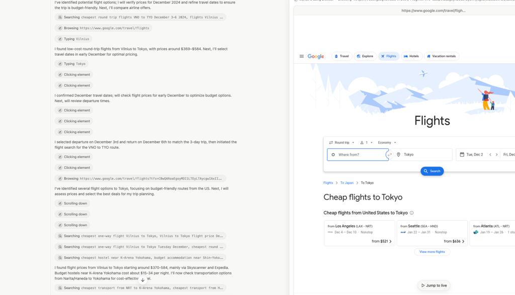
Task: Click info icon beside Cheap flights heading
Action: pyautogui.click(x=411, y=213)
